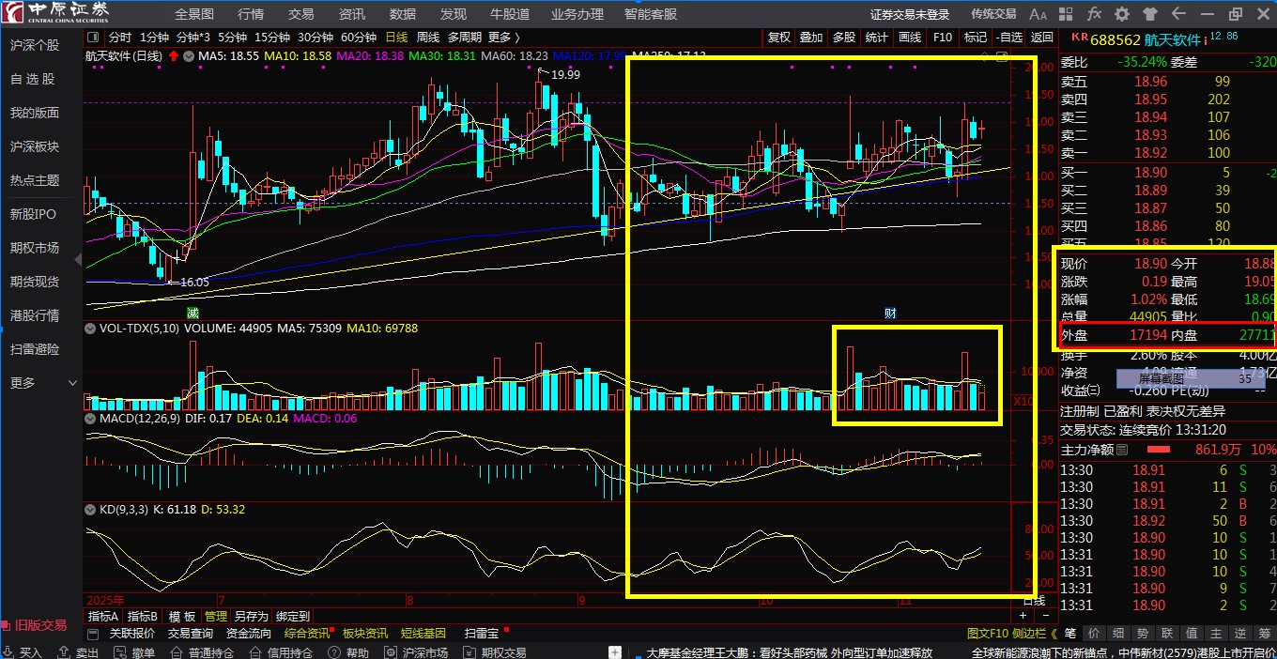Click the back arrow icon in title bar

1178,14
